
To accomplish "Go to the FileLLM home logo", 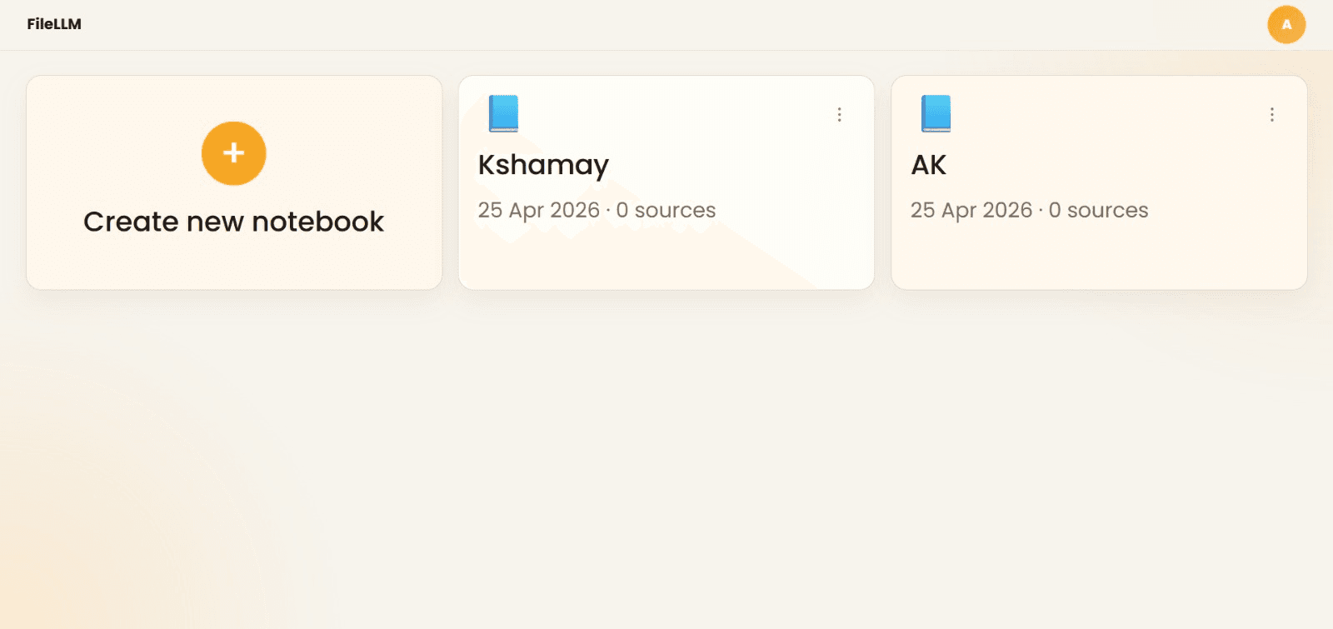I will click(54, 24).
